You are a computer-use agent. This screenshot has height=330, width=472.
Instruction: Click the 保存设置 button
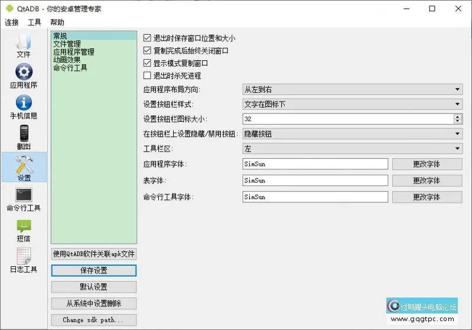94,270
